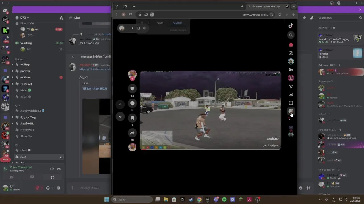The height and width of the screenshot is (204, 364).
Task: Open the comments on the TikTok video
Action: [132, 103]
